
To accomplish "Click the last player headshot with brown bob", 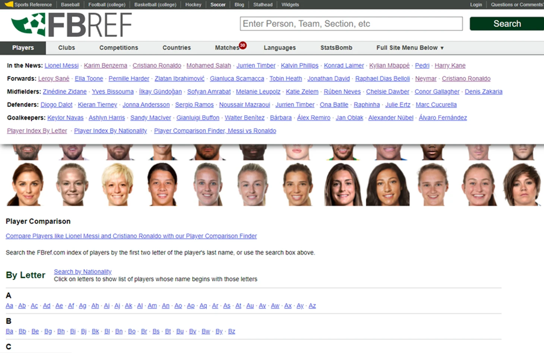I will pyautogui.click(x=522, y=184).
